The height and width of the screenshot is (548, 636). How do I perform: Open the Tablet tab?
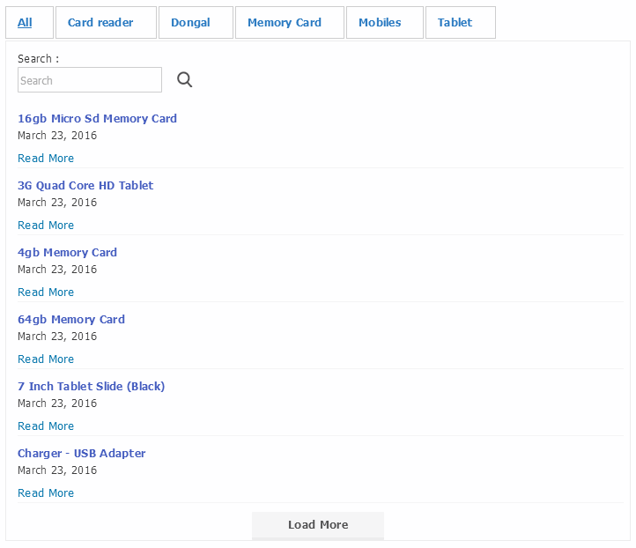point(455,23)
